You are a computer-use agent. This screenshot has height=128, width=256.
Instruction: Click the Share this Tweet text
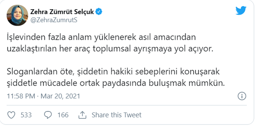click(116, 115)
